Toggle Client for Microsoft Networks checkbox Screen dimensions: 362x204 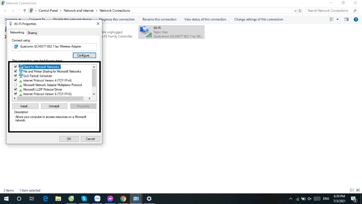click(x=16, y=67)
